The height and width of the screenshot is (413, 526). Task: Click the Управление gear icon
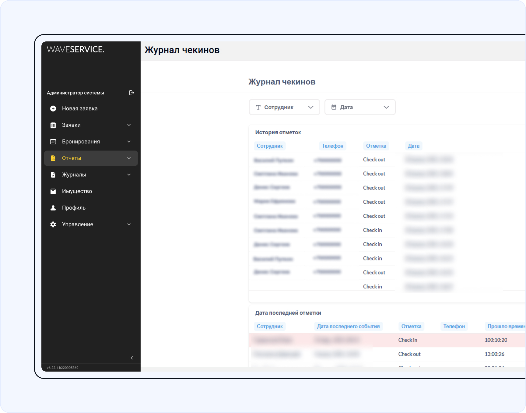(53, 224)
